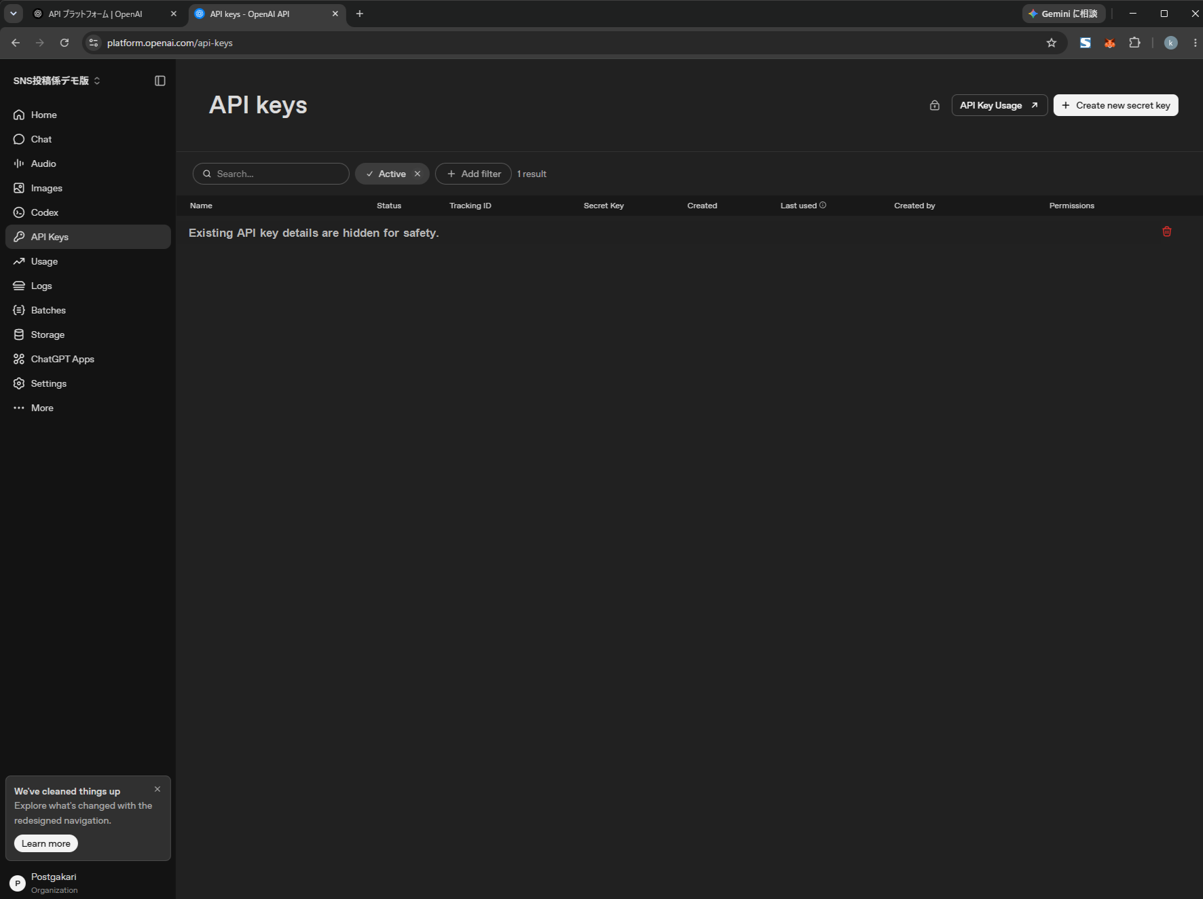Screen dimensions: 1203x899
Task: Open the Chrome three-dot menu
Action: pos(1195,43)
